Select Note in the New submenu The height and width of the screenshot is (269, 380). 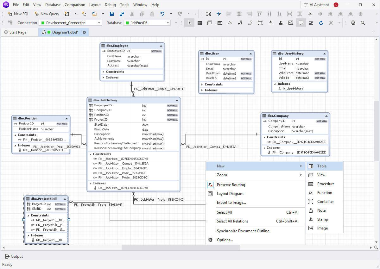pos(325,210)
